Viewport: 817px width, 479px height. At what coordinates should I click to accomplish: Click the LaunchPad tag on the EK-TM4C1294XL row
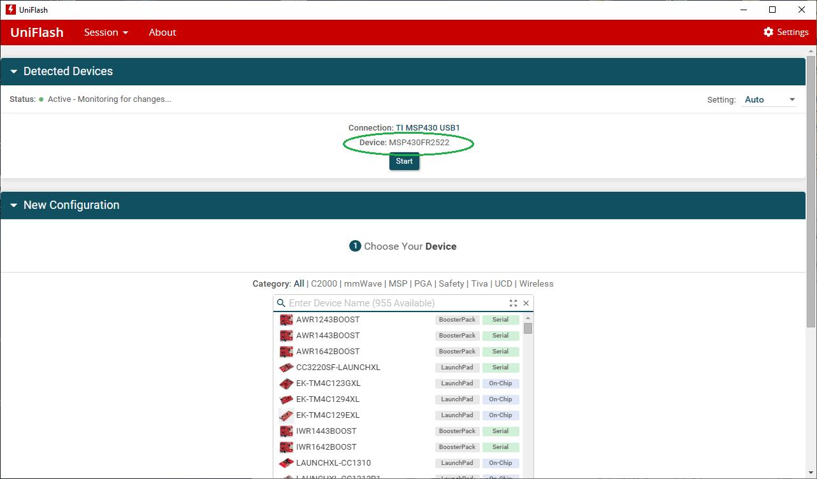coord(457,399)
